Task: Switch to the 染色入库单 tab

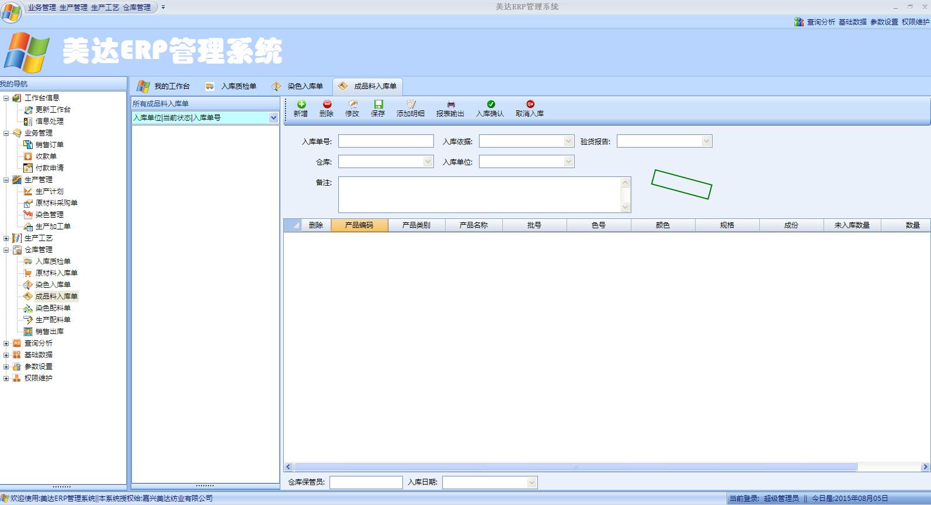Action: click(x=298, y=86)
